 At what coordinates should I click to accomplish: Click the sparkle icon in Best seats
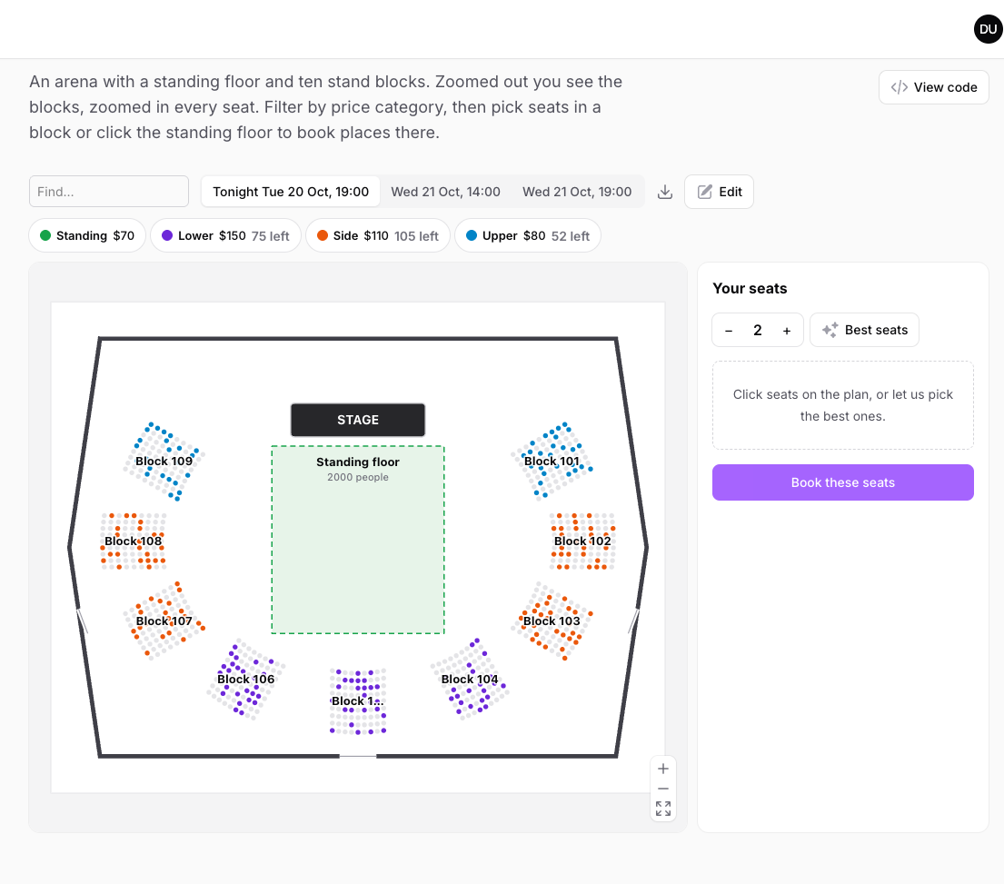tap(830, 330)
